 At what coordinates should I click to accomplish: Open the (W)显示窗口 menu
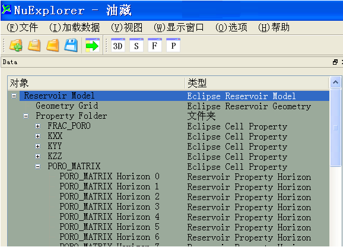pyautogui.click(x=179, y=27)
